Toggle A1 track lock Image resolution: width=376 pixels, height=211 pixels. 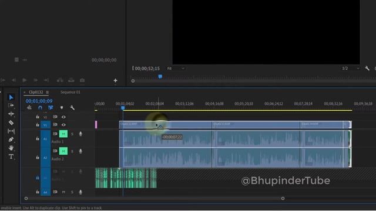click(38, 138)
